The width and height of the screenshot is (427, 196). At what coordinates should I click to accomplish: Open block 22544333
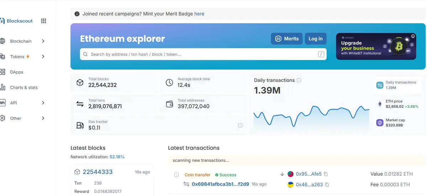point(97,172)
